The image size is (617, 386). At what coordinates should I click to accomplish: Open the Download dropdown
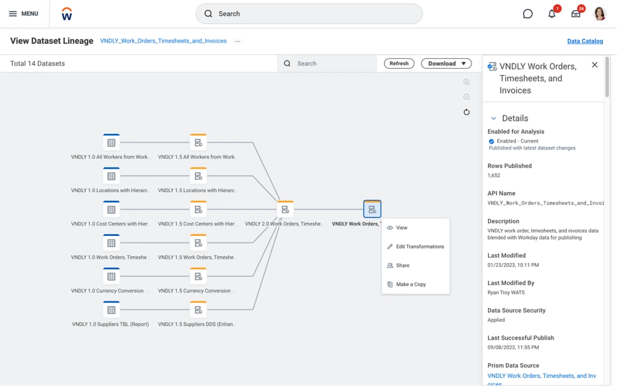[x=446, y=64]
